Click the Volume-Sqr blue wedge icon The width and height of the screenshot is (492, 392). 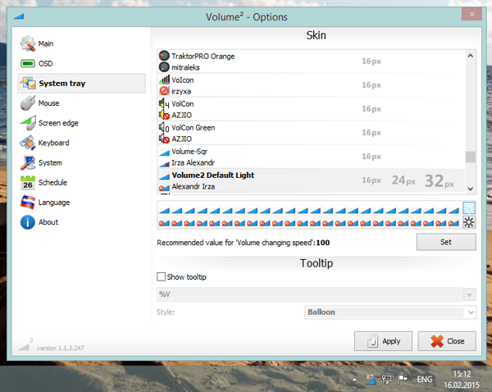pos(164,153)
